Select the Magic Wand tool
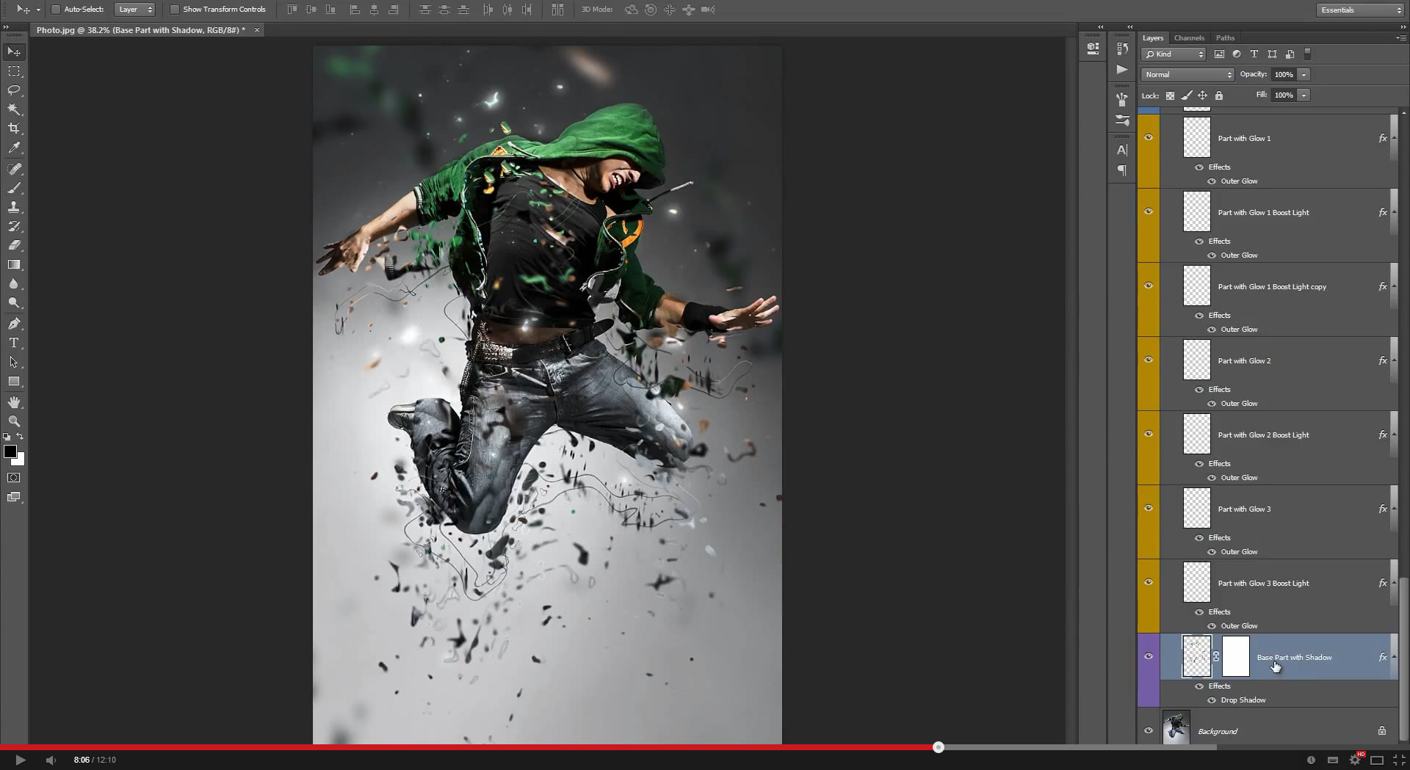Viewport: 1410px width, 770px height. click(x=14, y=109)
